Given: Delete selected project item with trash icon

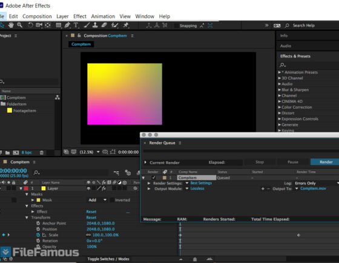Looking at the screenshot, I should [42, 152].
